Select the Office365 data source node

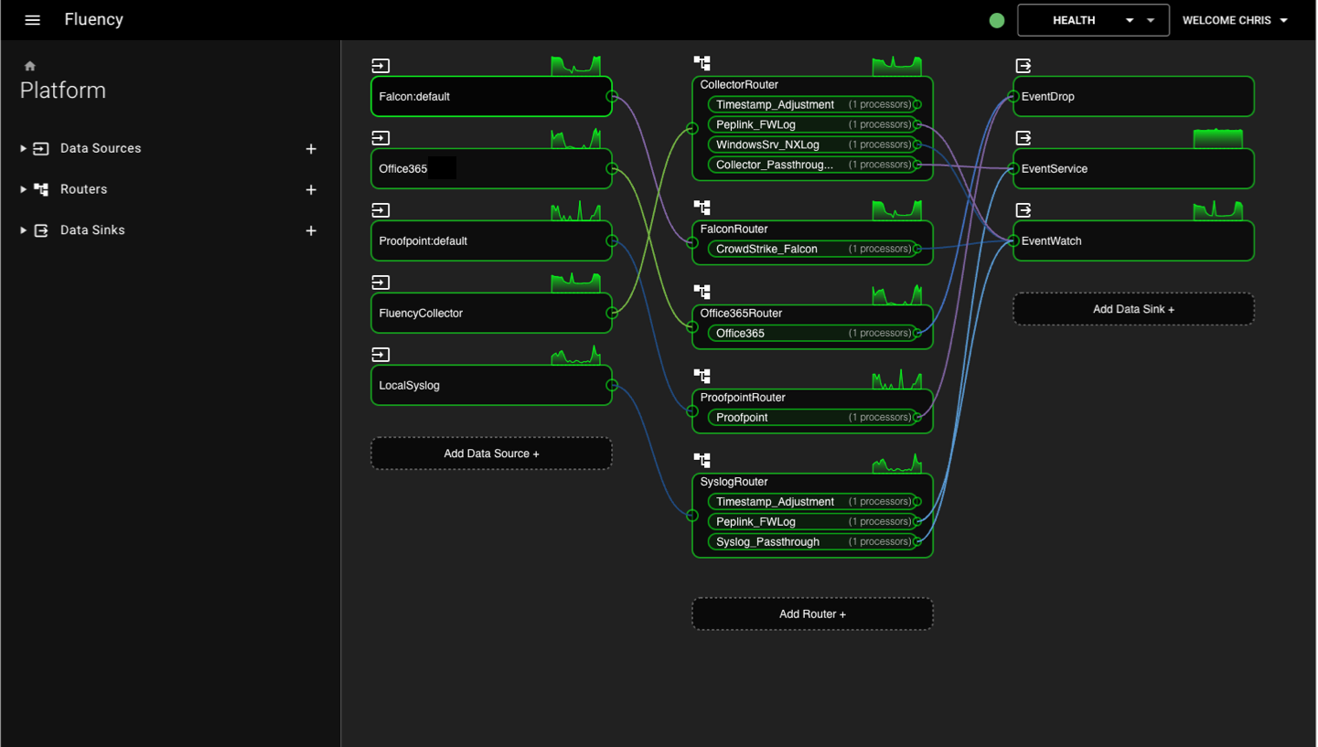click(x=491, y=168)
